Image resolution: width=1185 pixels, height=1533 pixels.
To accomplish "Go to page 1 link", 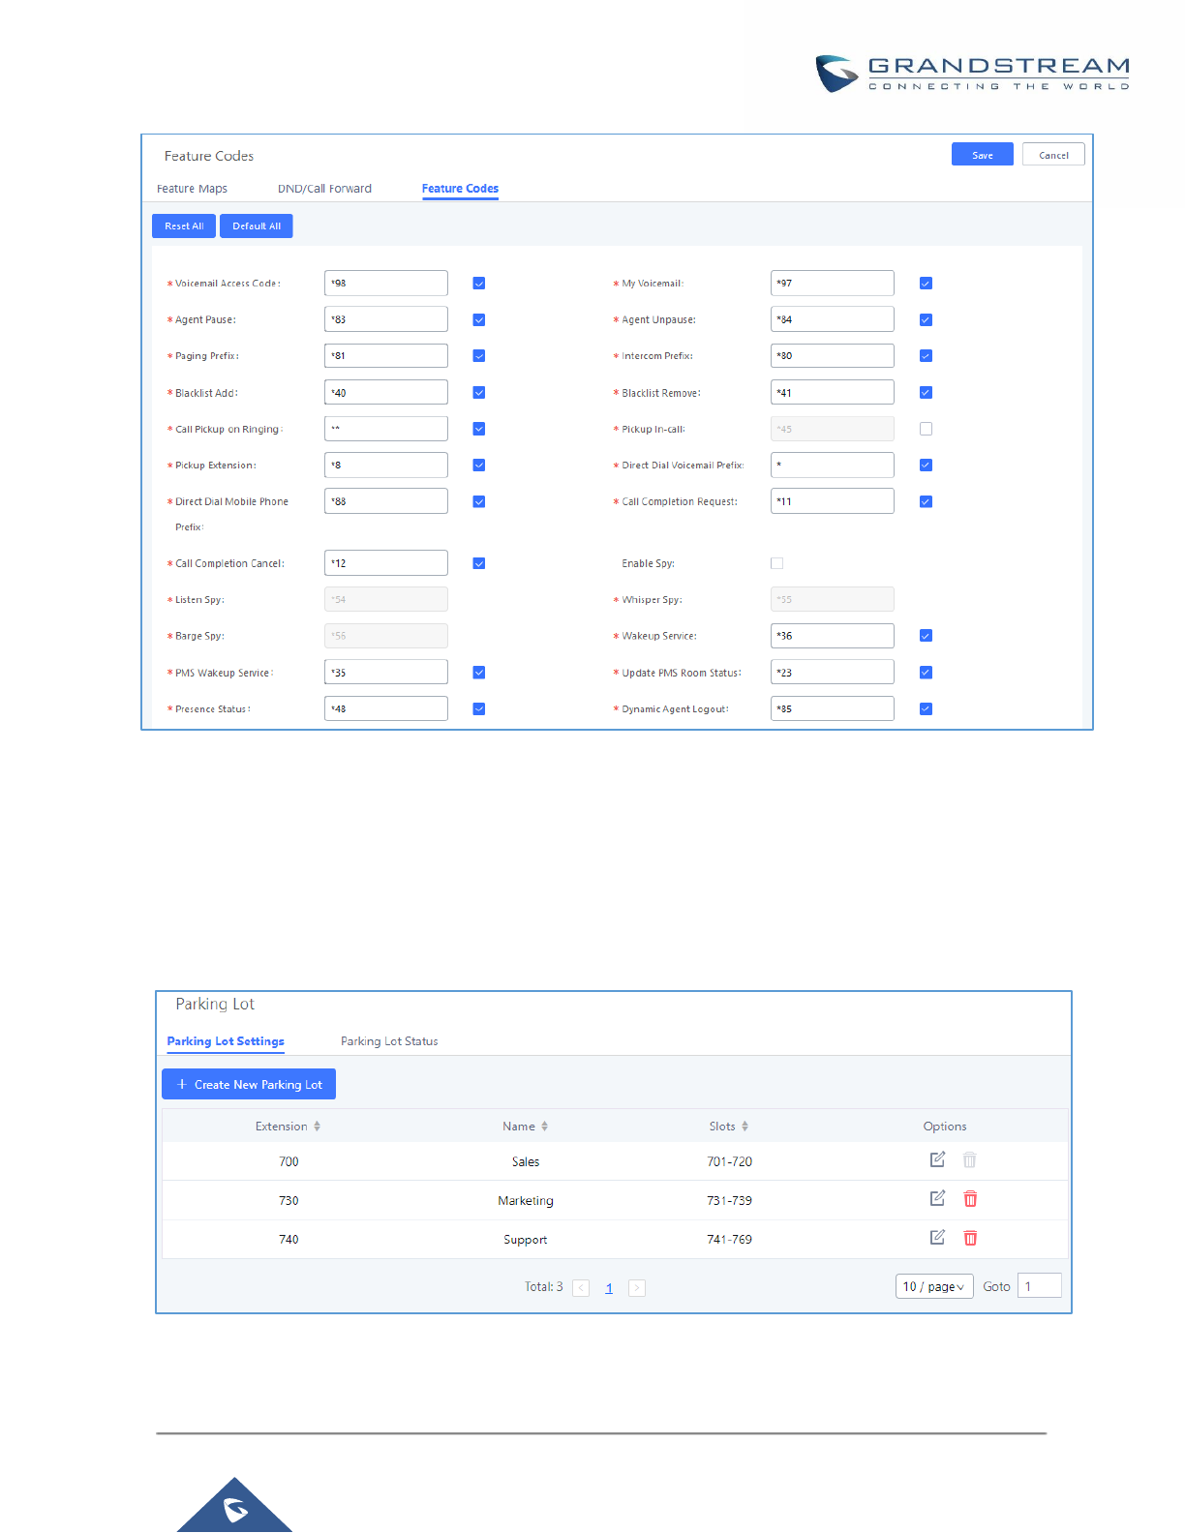I will (609, 1288).
